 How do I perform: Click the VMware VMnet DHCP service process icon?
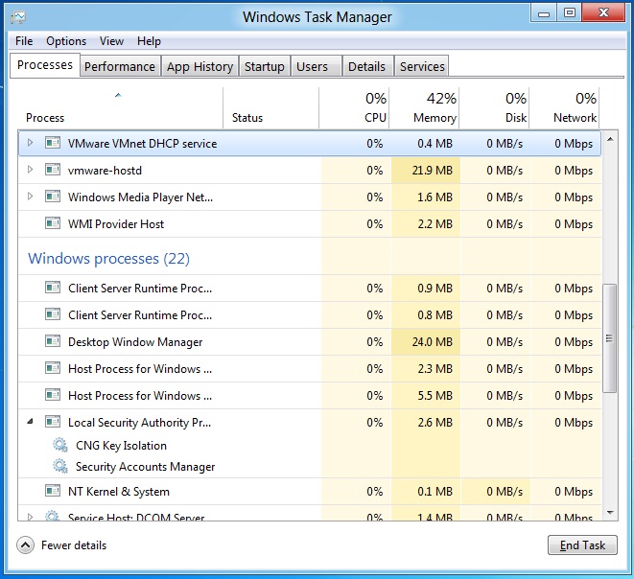(53, 143)
